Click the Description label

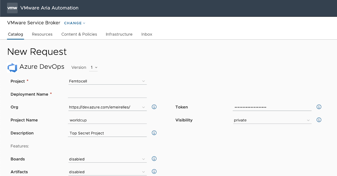[x=22, y=133]
